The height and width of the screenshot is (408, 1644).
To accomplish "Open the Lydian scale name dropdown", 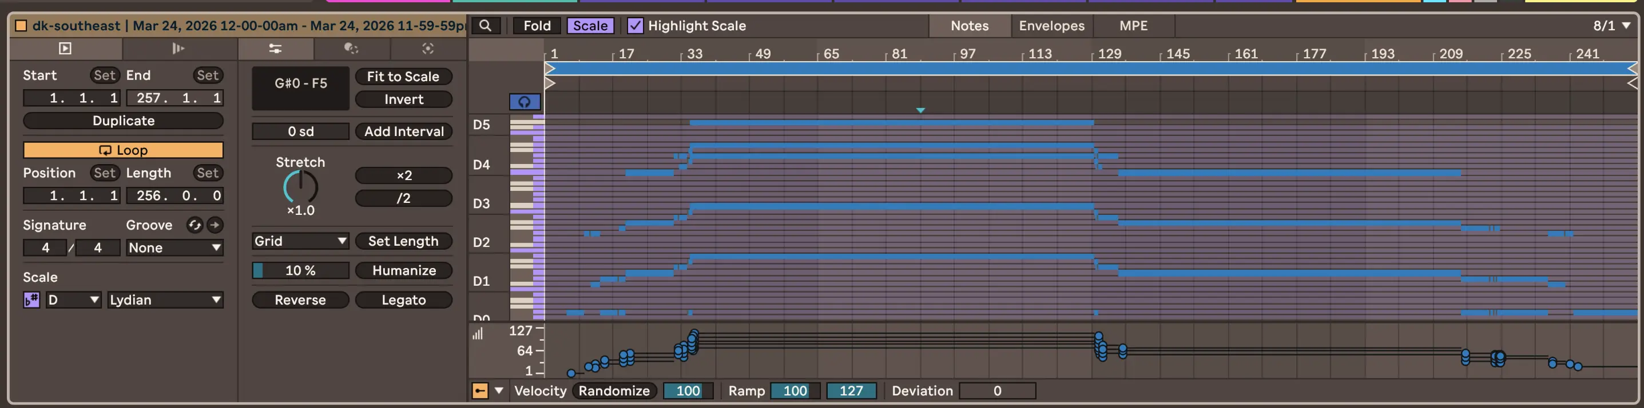I will tap(165, 299).
